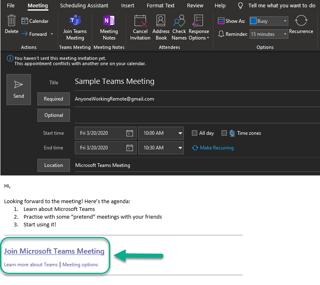Click the Microsoft Teams Meeting location field

[197, 165]
